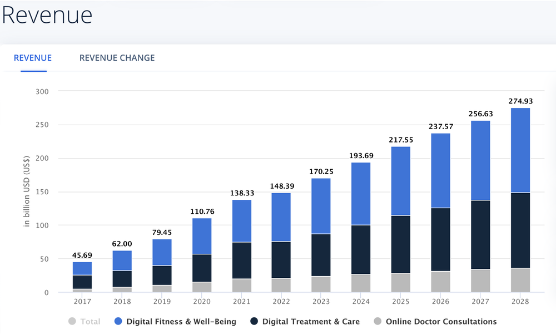556x334 pixels.
Task: Hide Digital Fitness & Well-Being legend label
Action: pyautogui.click(x=181, y=321)
